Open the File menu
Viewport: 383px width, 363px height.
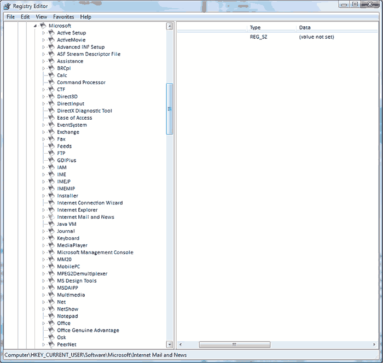pyautogui.click(x=10, y=17)
